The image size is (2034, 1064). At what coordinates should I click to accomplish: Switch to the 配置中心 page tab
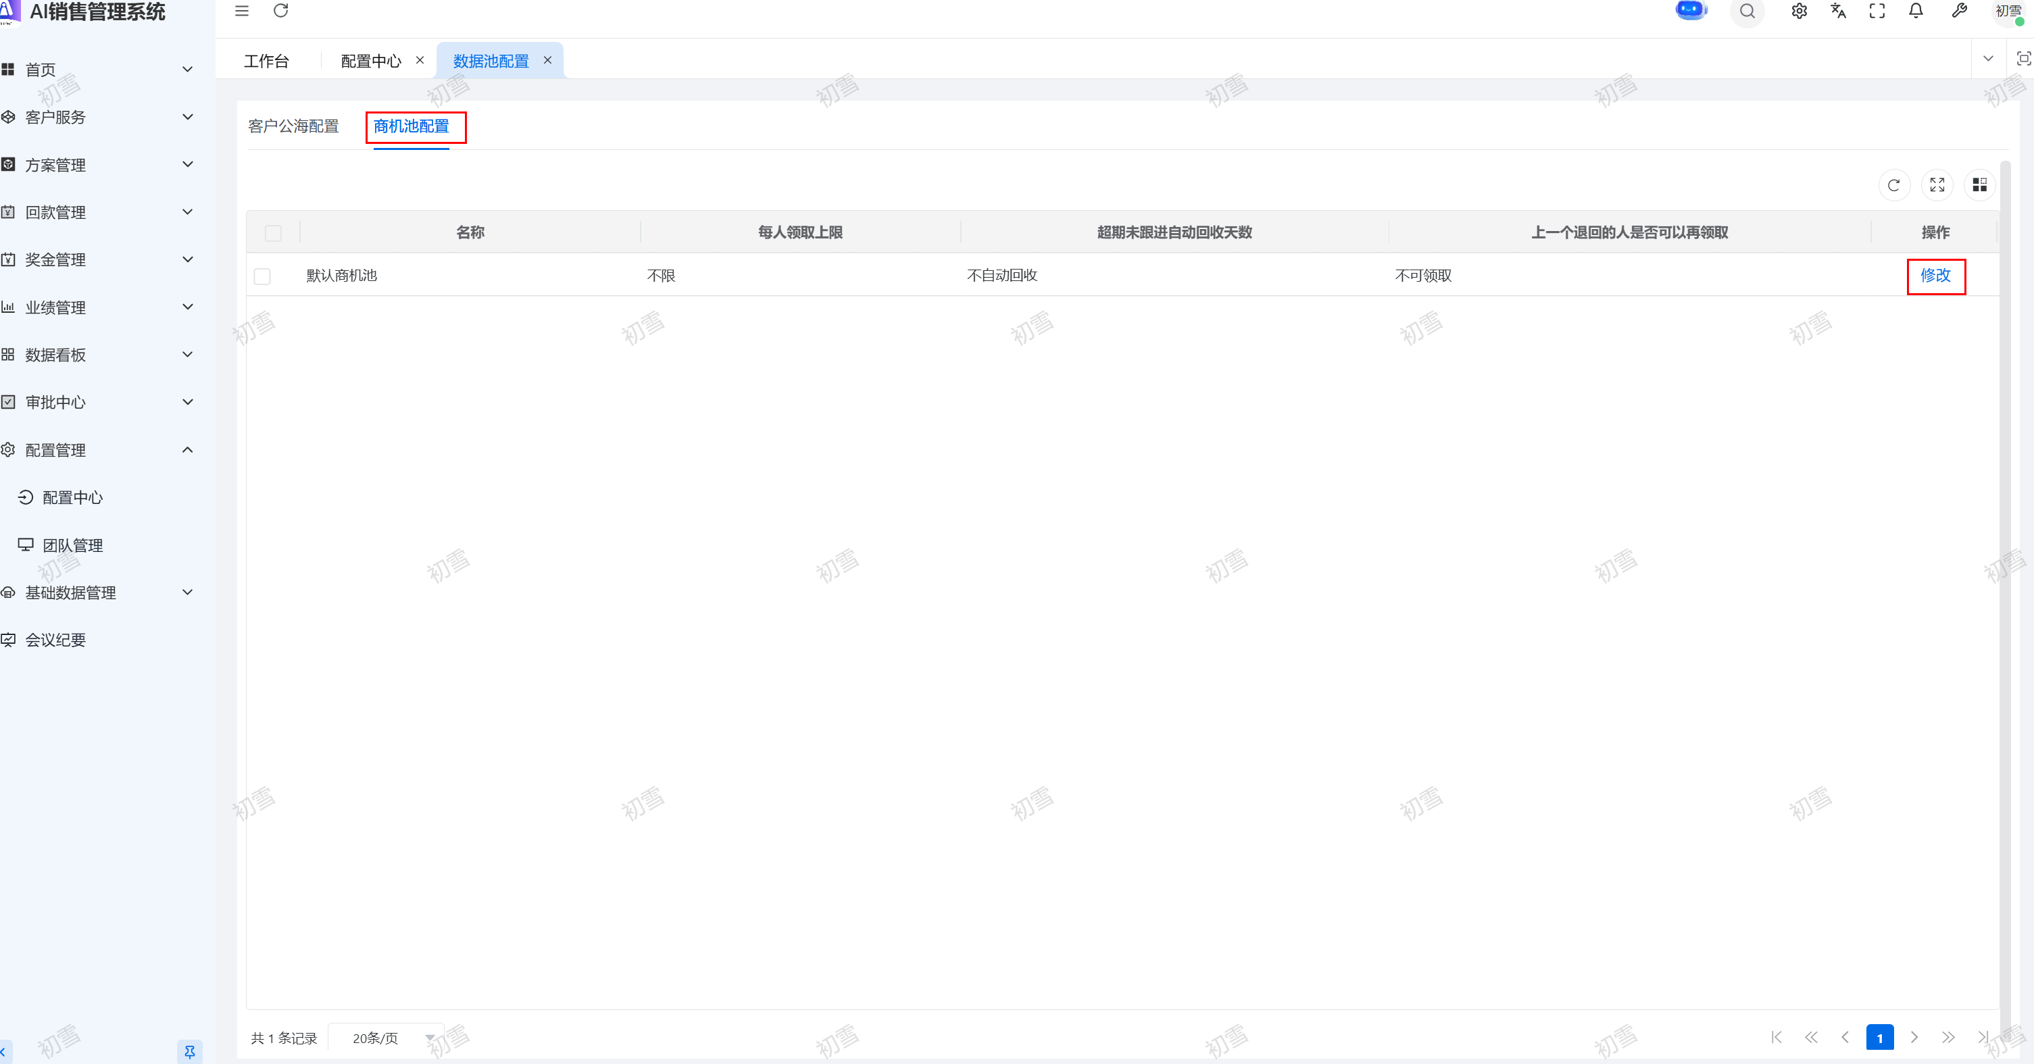(370, 61)
